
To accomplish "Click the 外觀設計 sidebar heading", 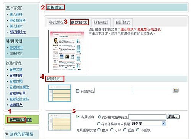I will click(14, 41).
